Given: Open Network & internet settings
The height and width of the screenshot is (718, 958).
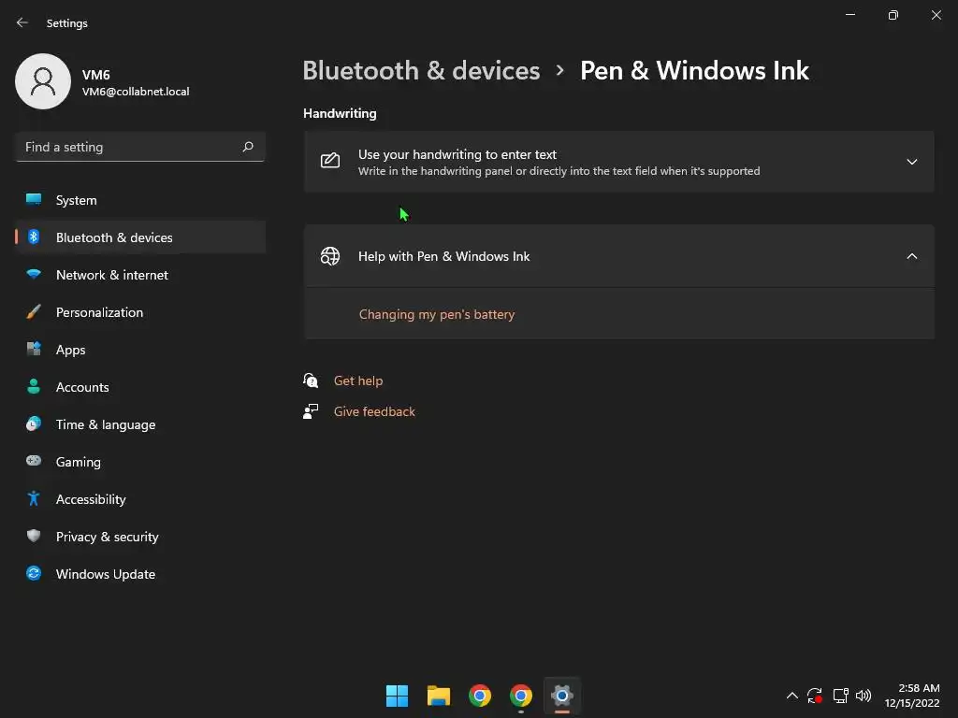Looking at the screenshot, I should (140, 275).
